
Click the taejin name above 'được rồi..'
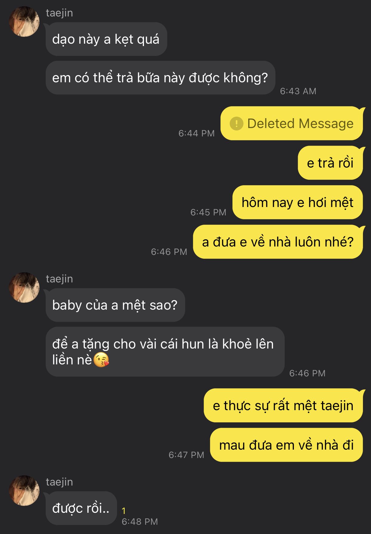59,482
